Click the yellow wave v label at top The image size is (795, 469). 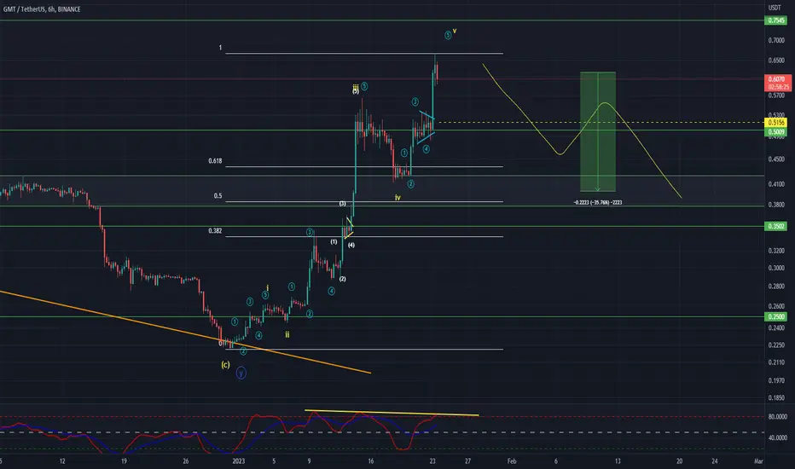(x=455, y=31)
